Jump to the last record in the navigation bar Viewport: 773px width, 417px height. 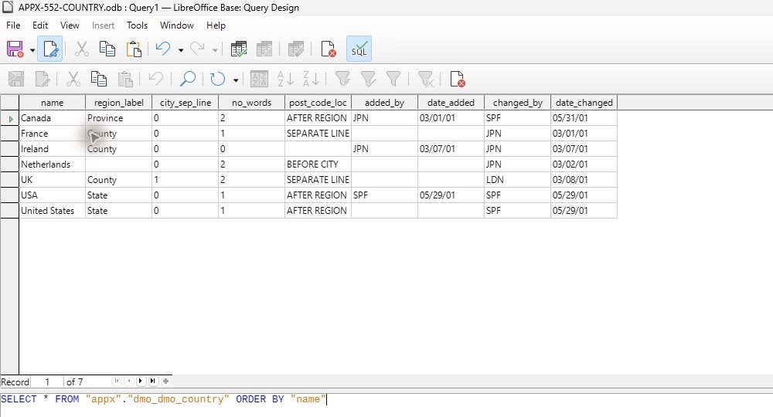153,381
